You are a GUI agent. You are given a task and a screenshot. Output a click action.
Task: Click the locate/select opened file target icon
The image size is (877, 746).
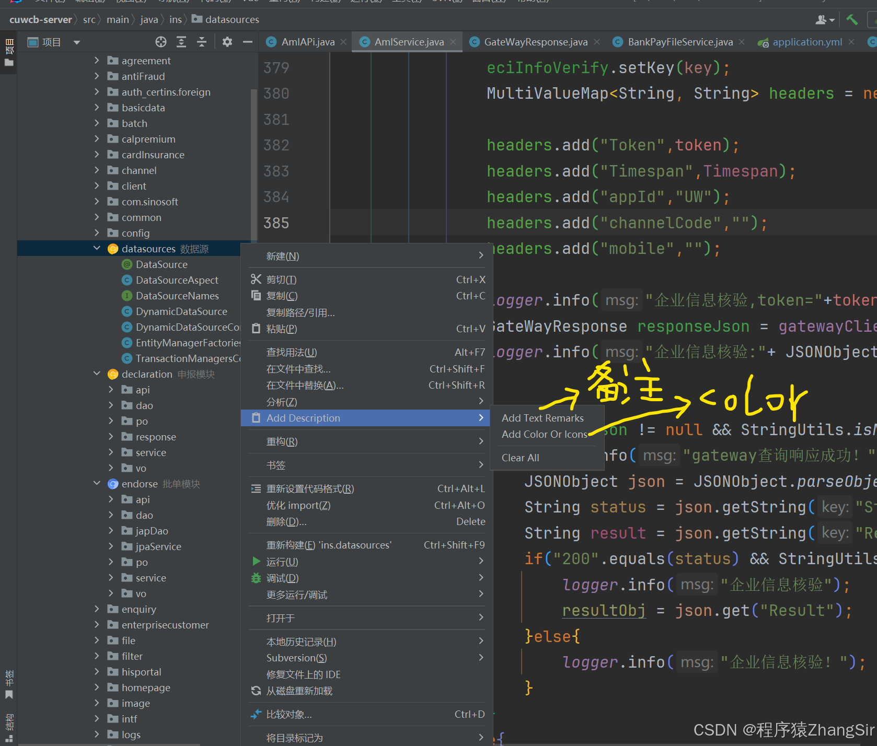[161, 42]
